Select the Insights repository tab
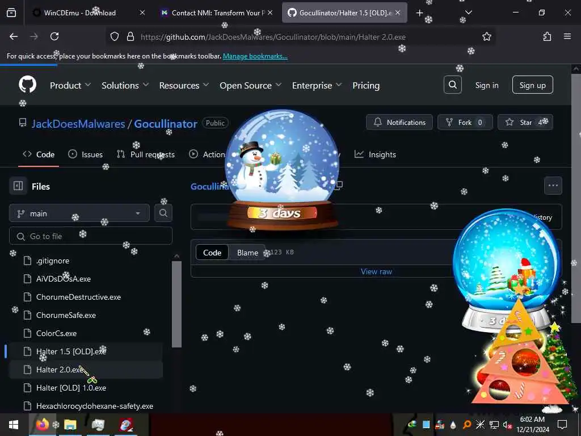Screen dimensions: 581x436 tap(375, 154)
